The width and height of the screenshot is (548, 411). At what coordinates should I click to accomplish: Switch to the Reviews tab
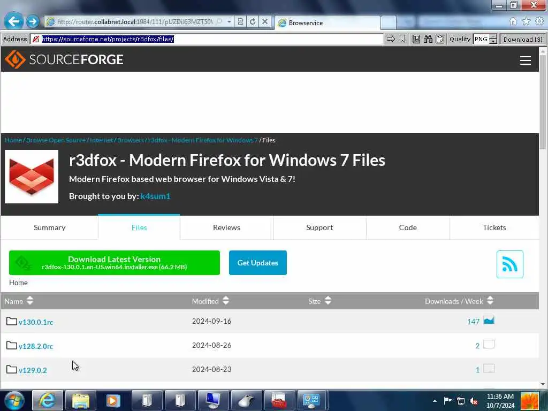[226, 227]
